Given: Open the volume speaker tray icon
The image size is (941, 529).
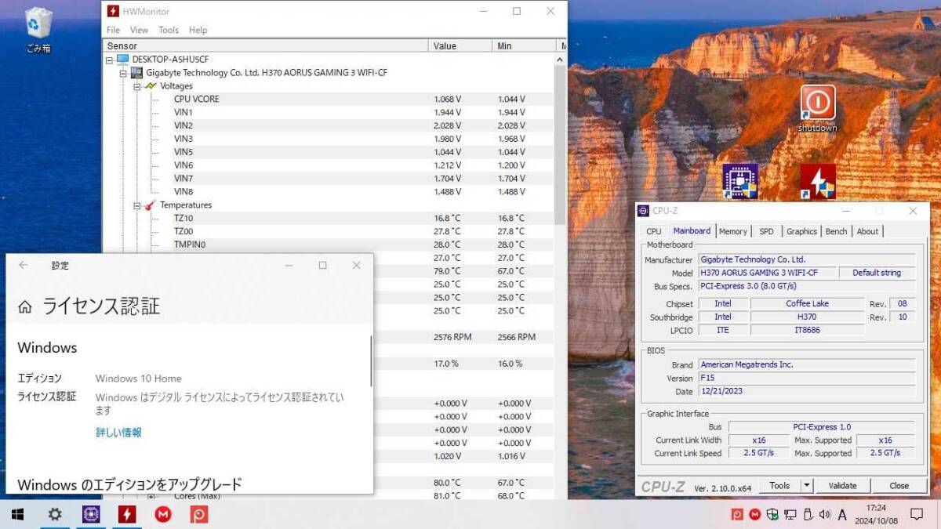Looking at the screenshot, I should point(824,515).
